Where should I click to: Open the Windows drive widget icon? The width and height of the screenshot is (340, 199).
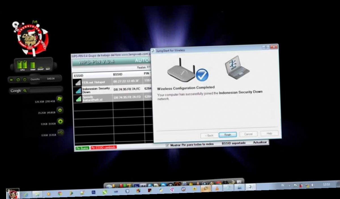pyautogui.click(x=59, y=99)
